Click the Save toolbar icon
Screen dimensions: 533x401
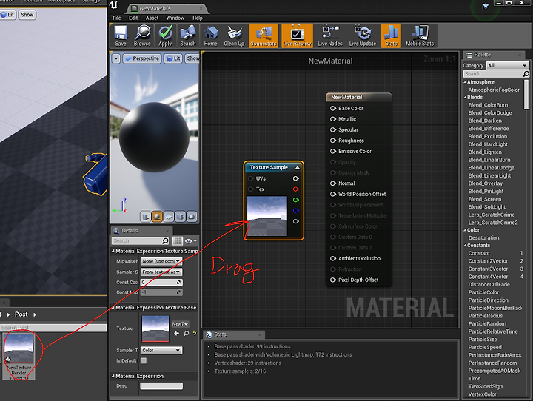(121, 36)
